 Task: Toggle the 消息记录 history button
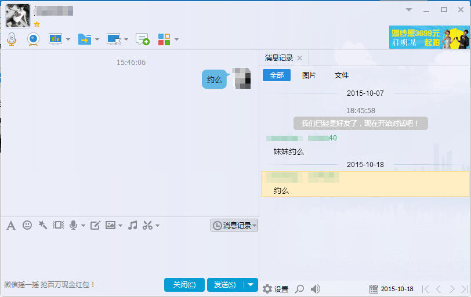(234, 225)
